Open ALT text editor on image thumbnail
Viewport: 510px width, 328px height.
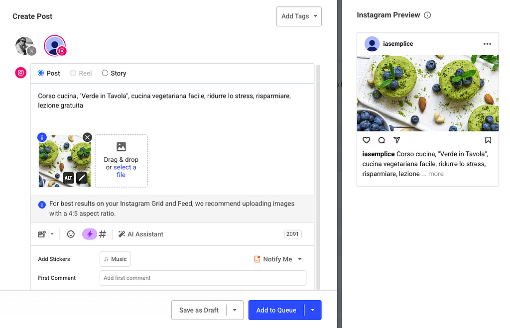point(68,178)
